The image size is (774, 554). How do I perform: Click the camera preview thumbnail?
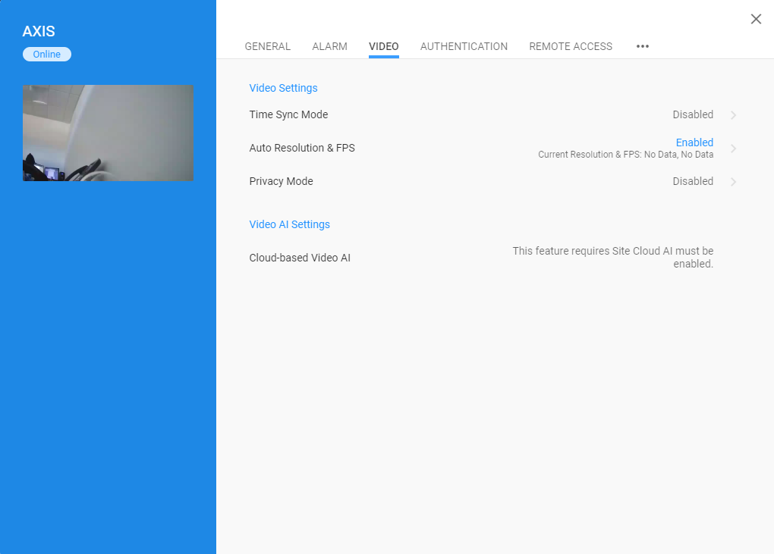[x=108, y=133]
